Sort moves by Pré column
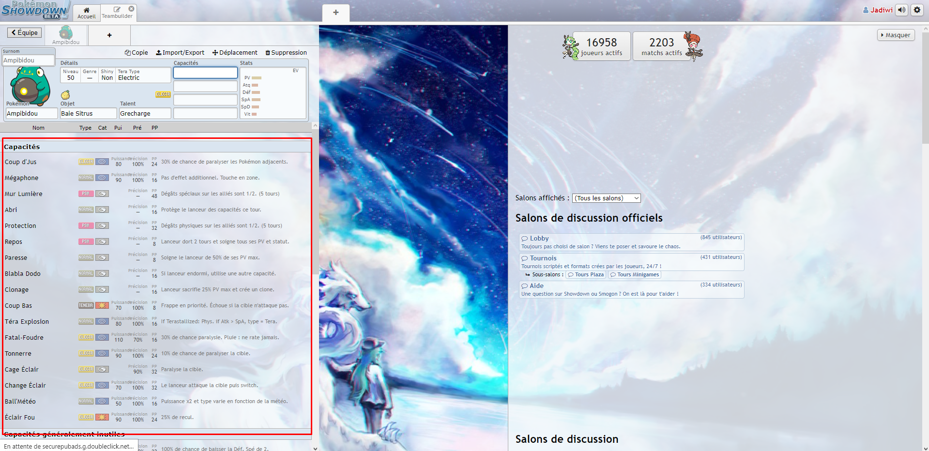This screenshot has width=929, height=451. pyautogui.click(x=137, y=128)
